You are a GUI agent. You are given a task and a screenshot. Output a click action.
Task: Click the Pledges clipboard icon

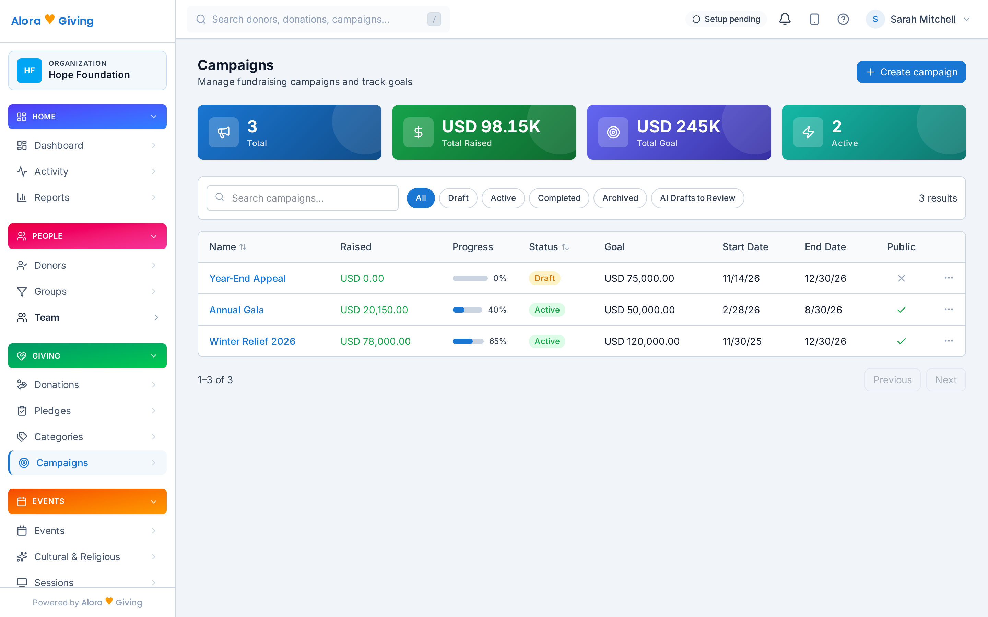[x=22, y=411]
